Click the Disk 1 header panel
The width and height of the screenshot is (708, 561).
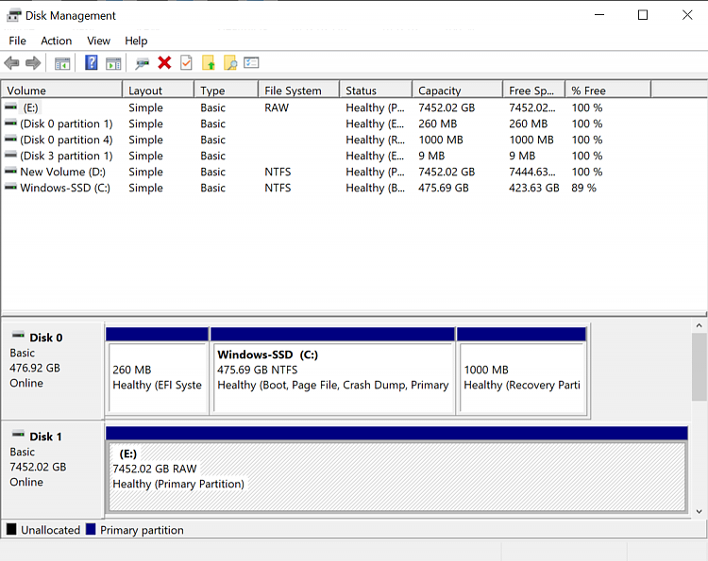click(53, 470)
